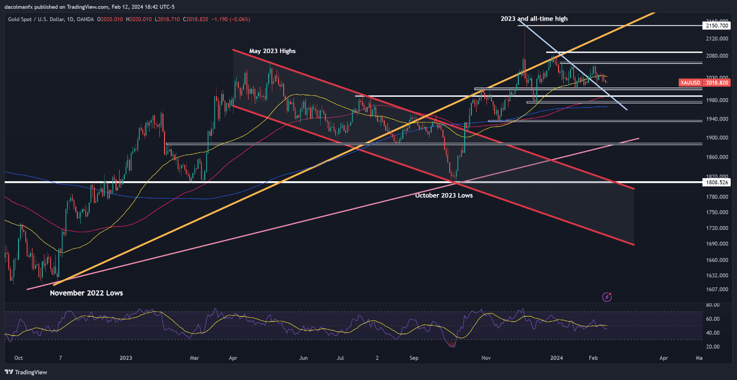Click the 1808.526 price level label
This screenshot has width=737, height=380.
(x=716, y=182)
